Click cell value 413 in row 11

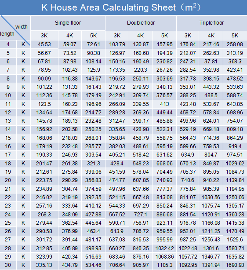[x=164, y=104]
